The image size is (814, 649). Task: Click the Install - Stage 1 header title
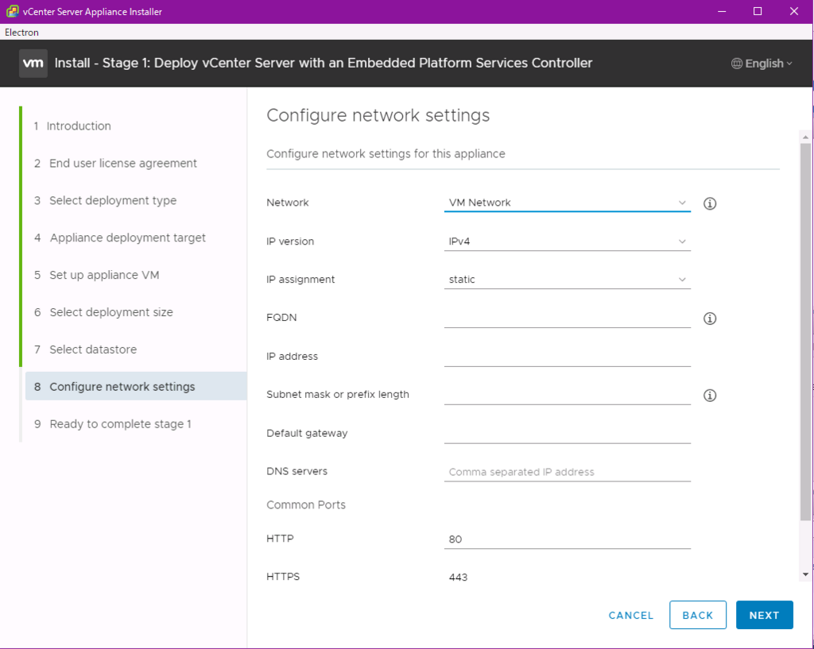(324, 64)
